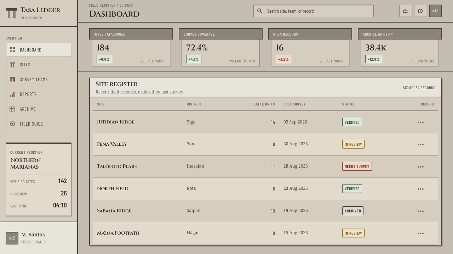The image size is (453, 254).
Task: Open the Field Guide
Action: (x=39, y=124)
